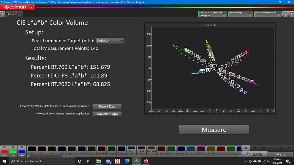Click the patch strip horizontal scrollbar thumb
Image resolution: width=294 pixels, height=165 pixels.
coord(45,156)
